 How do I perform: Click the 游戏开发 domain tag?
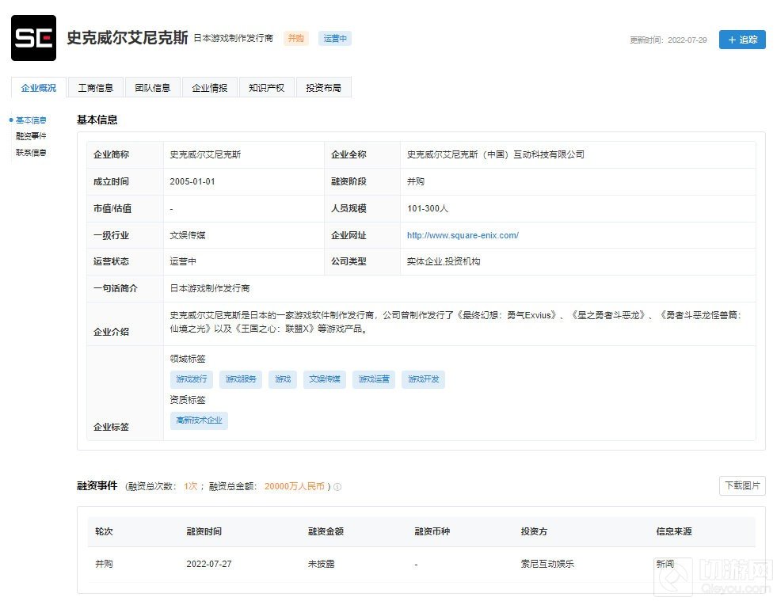[423, 379]
